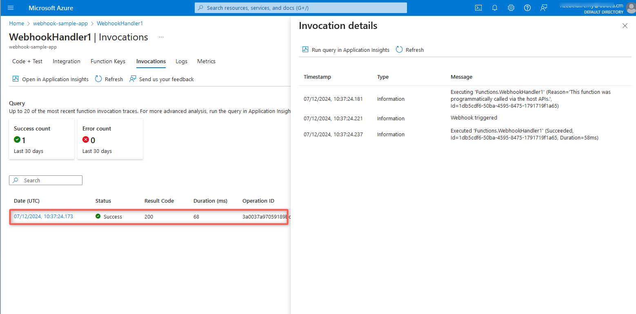
Task: Open the WebhookHandler1 breadcrumb link
Action: pos(120,23)
